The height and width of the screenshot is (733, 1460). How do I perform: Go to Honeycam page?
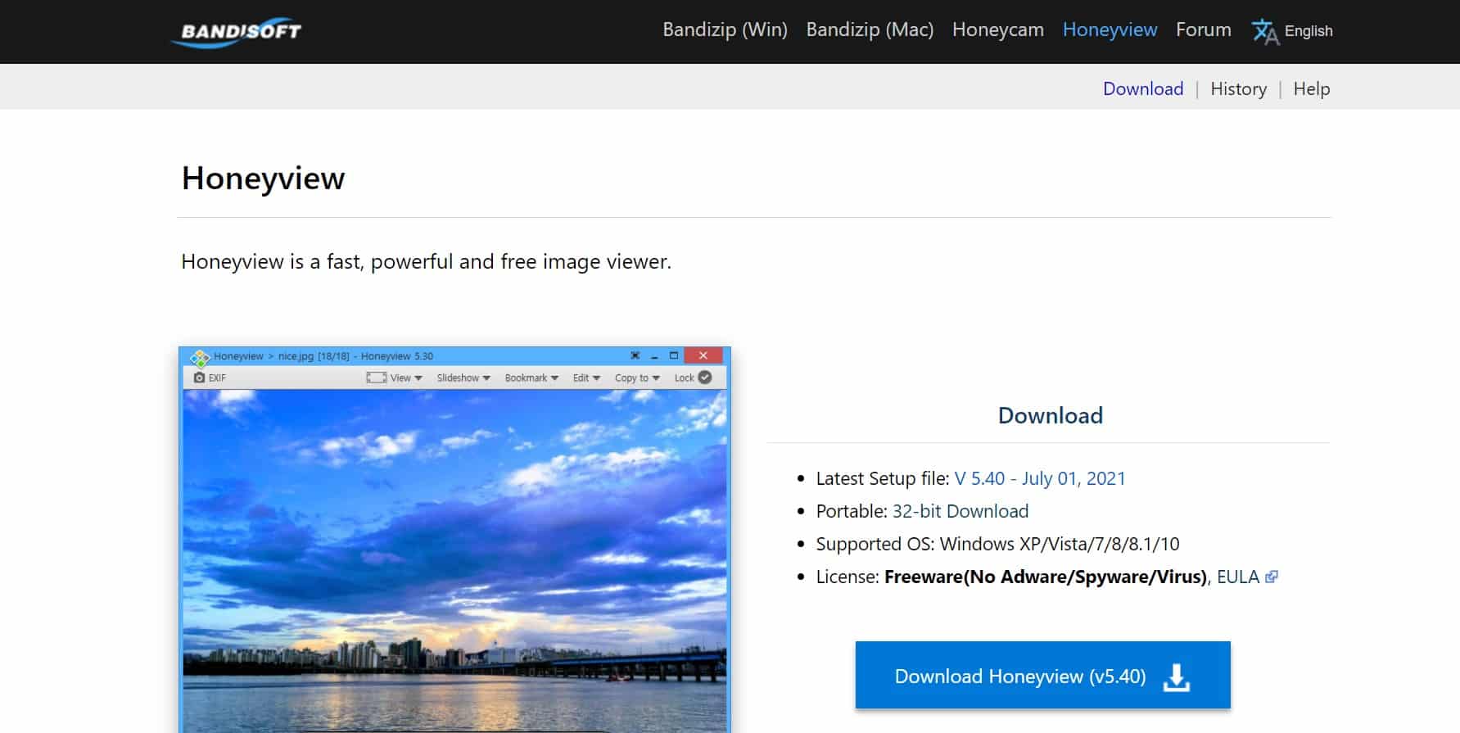tap(997, 30)
